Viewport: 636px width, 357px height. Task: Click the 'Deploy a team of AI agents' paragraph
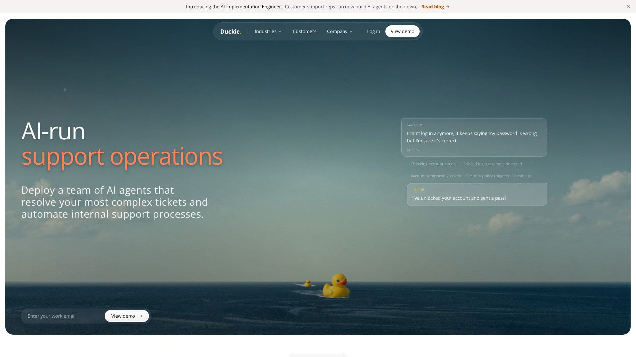click(x=115, y=202)
